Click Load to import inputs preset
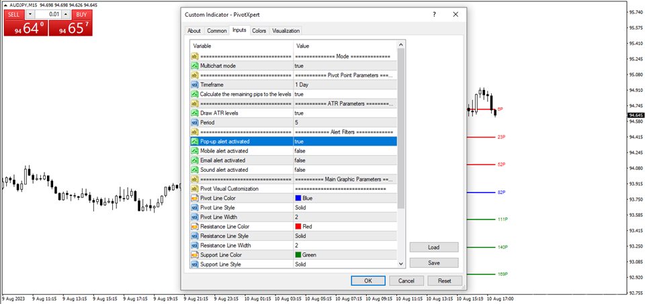The image size is (645, 304). [434, 248]
